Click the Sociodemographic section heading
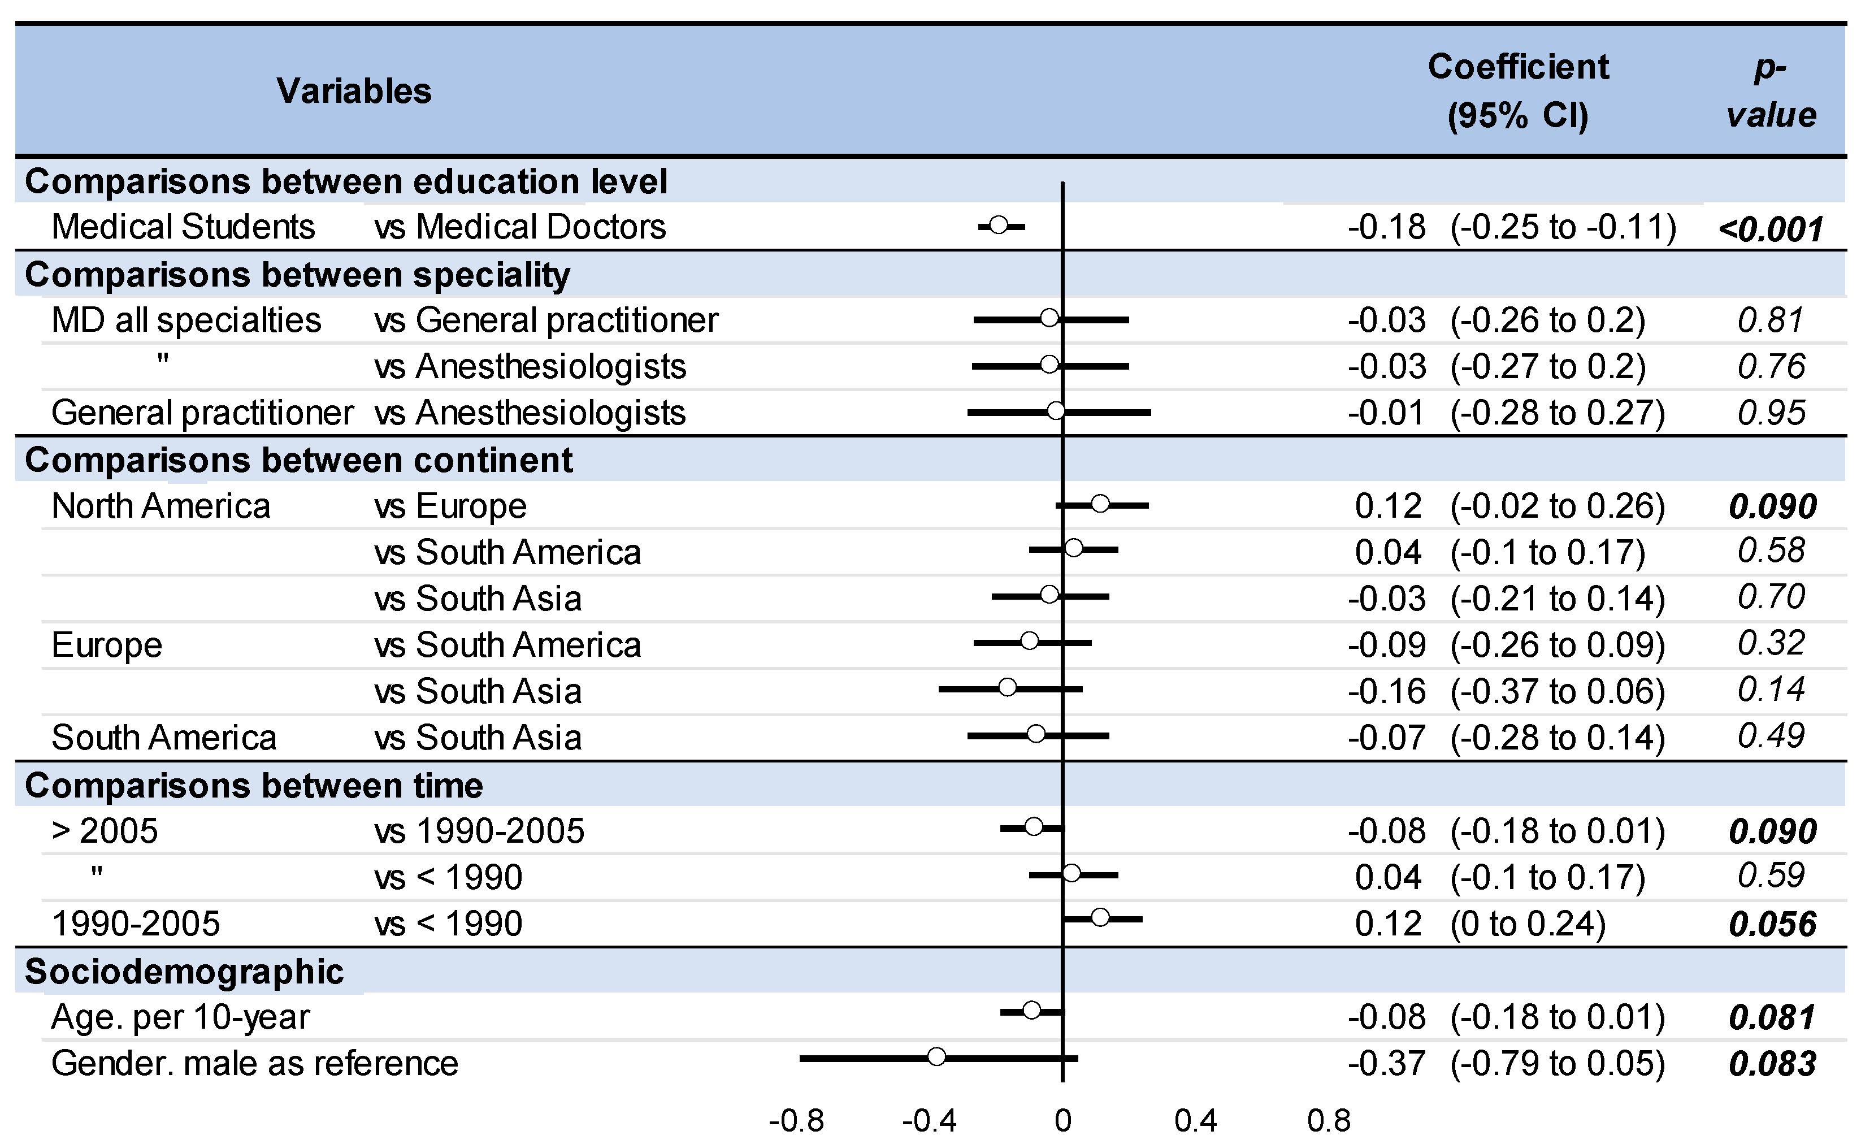Screen dimensions: 1861x1144 click(x=184, y=972)
